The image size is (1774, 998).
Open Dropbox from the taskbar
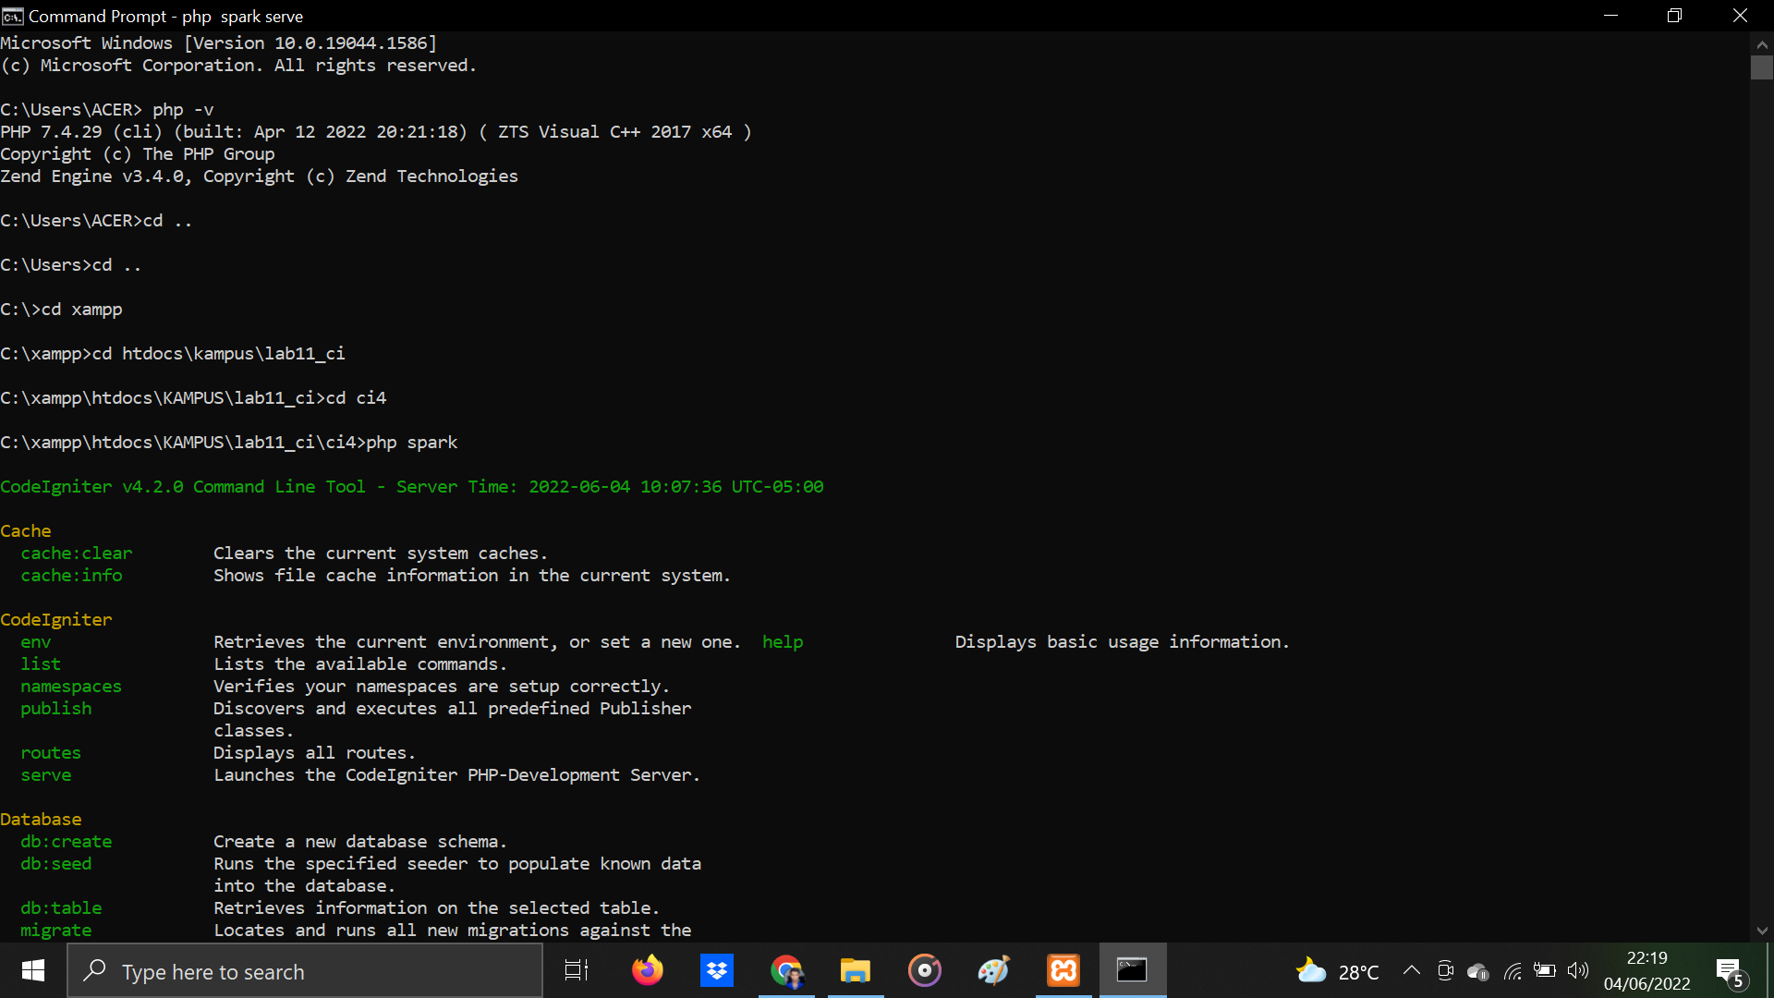point(717,970)
